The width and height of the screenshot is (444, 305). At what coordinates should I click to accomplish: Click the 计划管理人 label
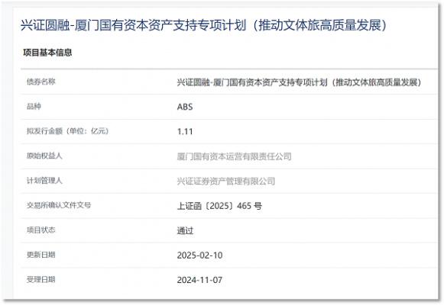pyautogui.click(x=44, y=181)
